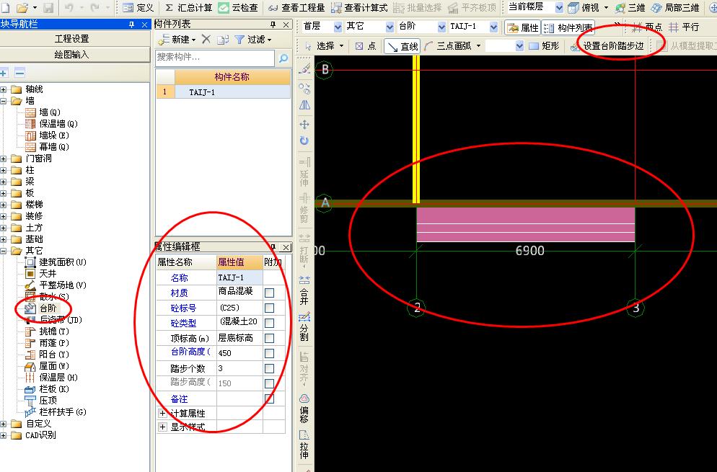Open the 当前楼层 dropdown
This screenshot has height=472, width=717.
coord(559,7)
